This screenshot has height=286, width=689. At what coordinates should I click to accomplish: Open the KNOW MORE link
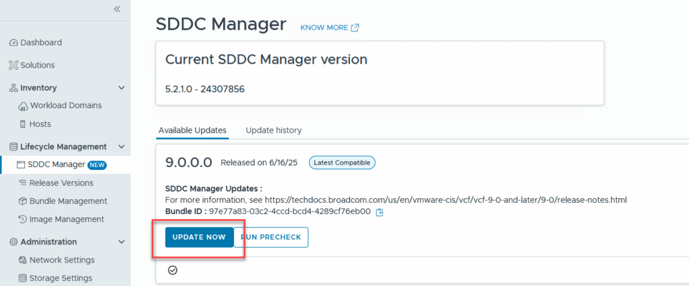click(x=329, y=28)
